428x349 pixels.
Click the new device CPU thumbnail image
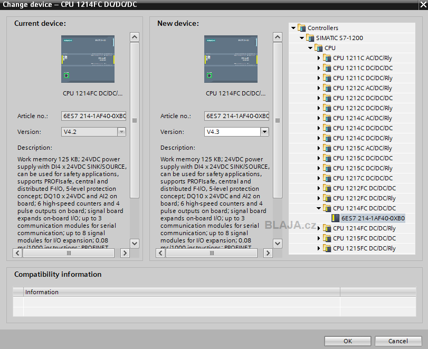click(231, 59)
